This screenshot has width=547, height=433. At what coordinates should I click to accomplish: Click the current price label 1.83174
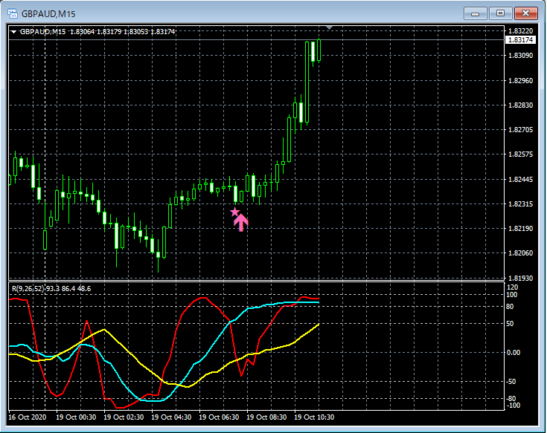click(520, 40)
